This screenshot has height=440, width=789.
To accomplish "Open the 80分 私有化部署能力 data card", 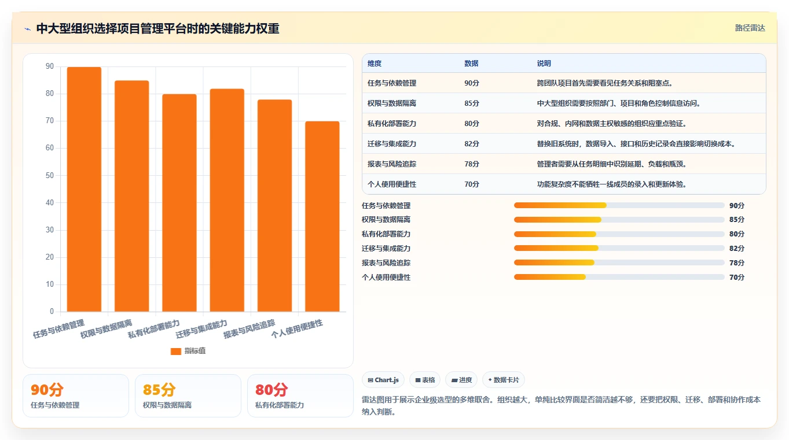I will (x=300, y=395).
